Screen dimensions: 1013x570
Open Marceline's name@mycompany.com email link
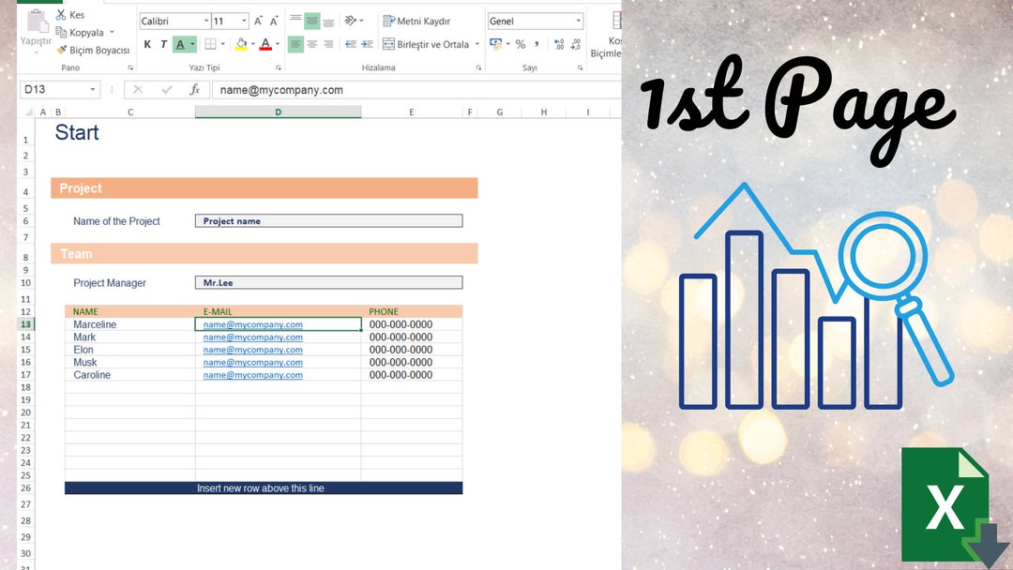point(251,323)
